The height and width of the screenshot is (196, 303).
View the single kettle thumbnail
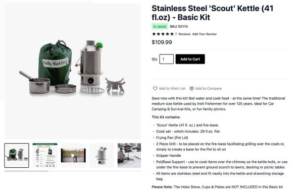(x=102, y=155)
